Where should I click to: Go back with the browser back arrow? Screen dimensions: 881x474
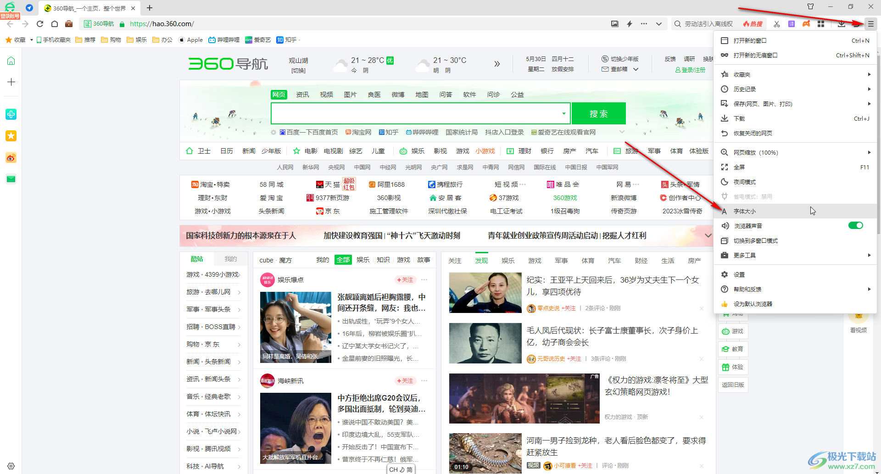tap(10, 24)
